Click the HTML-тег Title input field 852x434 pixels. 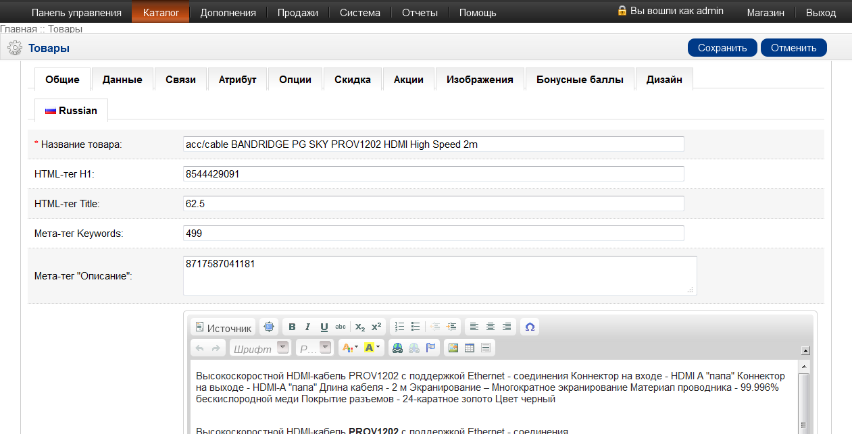pyautogui.click(x=434, y=203)
